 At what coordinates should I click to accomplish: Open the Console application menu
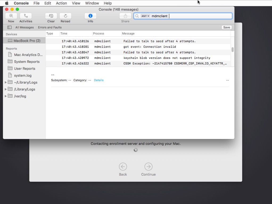[21, 3]
